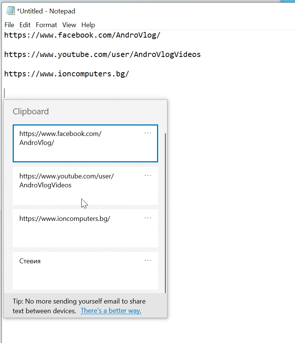Image resolution: width=295 pixels, height=343 pixels.
Task: Open the Format menu
Action: coord(46,25)
